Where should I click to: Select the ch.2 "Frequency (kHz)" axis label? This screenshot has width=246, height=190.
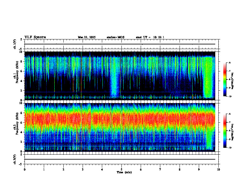pyautogui.click(x=17, y=124)
